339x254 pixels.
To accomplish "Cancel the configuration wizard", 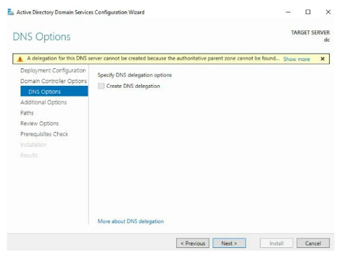I will point(313,243).
